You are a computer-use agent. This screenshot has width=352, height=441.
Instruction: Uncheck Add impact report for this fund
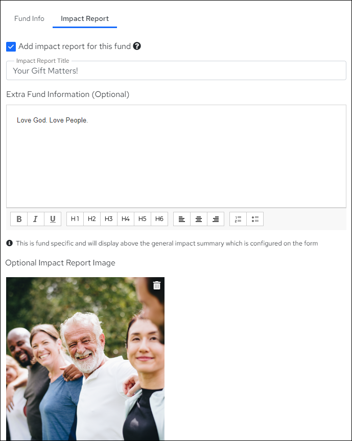(11, 47)
